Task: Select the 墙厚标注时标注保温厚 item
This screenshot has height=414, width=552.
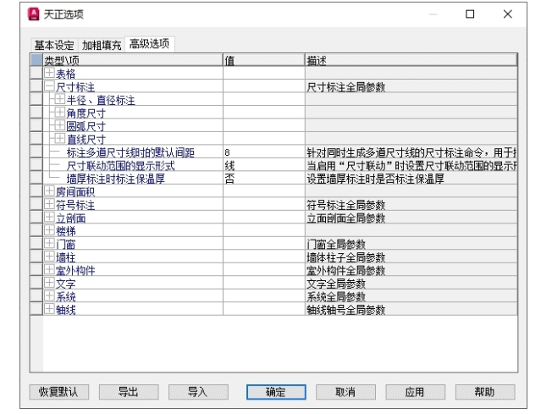Action: coord(115,179)
